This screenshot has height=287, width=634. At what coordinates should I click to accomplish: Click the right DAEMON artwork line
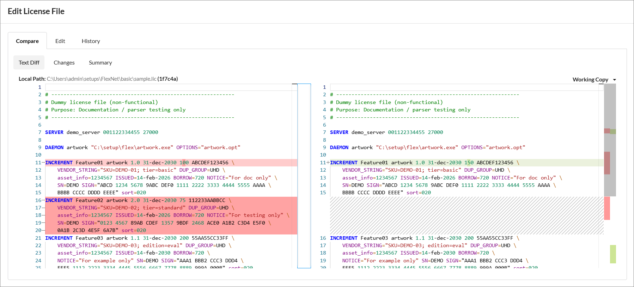point(428,147)
